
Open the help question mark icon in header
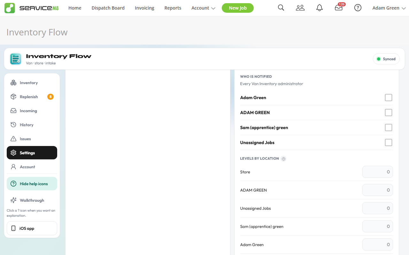point(358,8)
